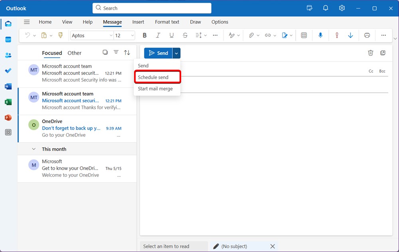Switch to the Calendar in sidebar
Image resolution: width=399 pixels, height=252 pixels.
8,40
